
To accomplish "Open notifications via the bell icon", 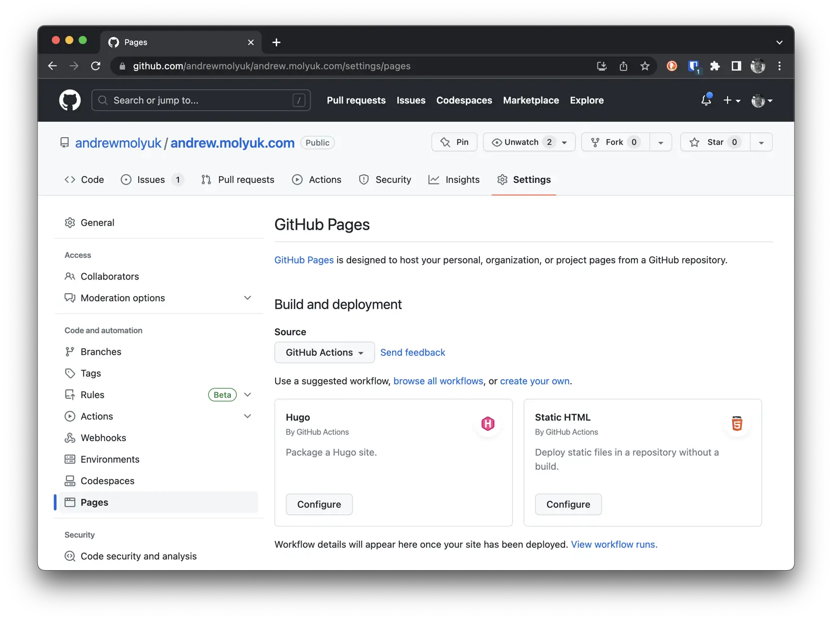I will tap(706, 100).
